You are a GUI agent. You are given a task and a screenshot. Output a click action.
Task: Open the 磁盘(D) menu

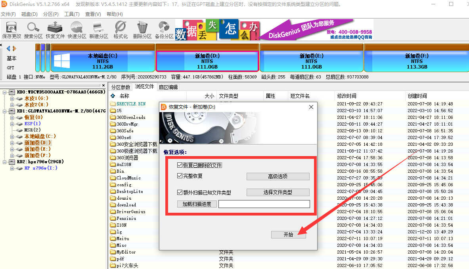(29, 14)
